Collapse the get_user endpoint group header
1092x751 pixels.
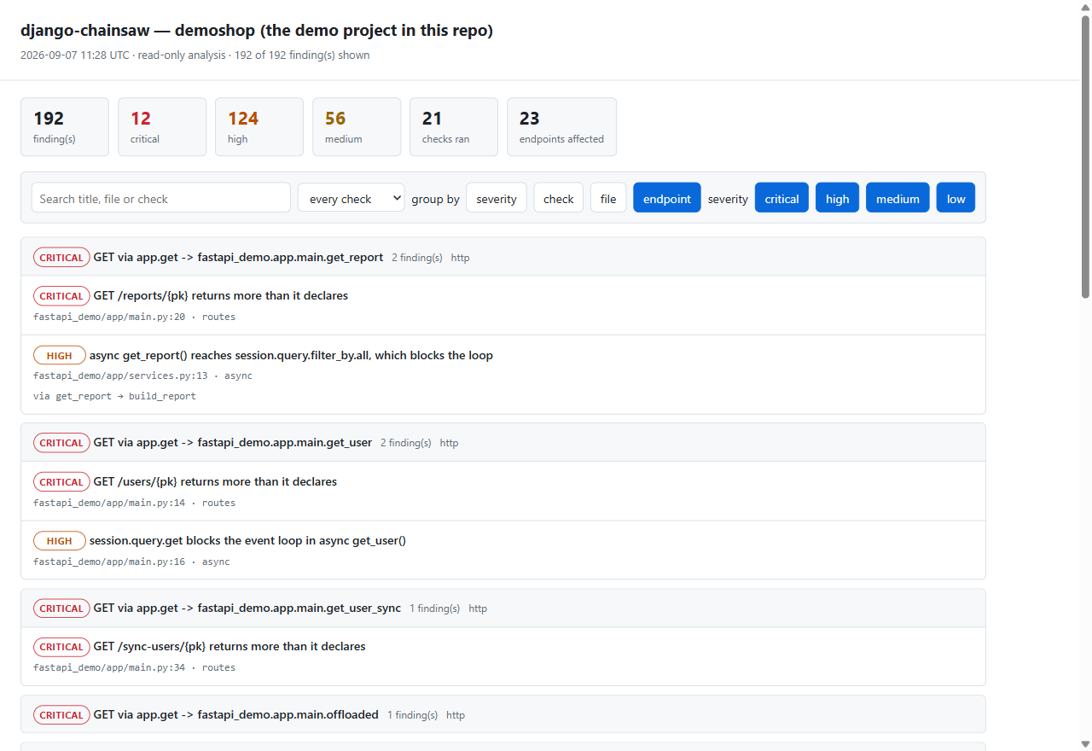tap(503, 443)
